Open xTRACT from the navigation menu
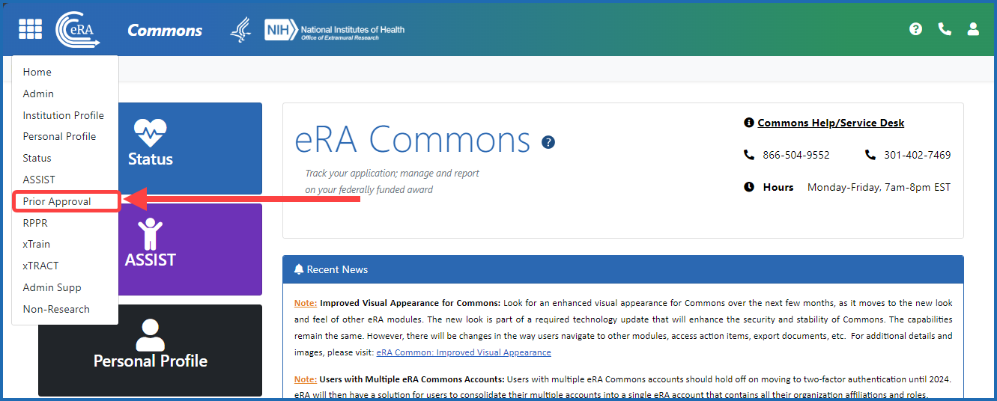The height and width of the screenshot is (401, 997). tap(40, 266)
